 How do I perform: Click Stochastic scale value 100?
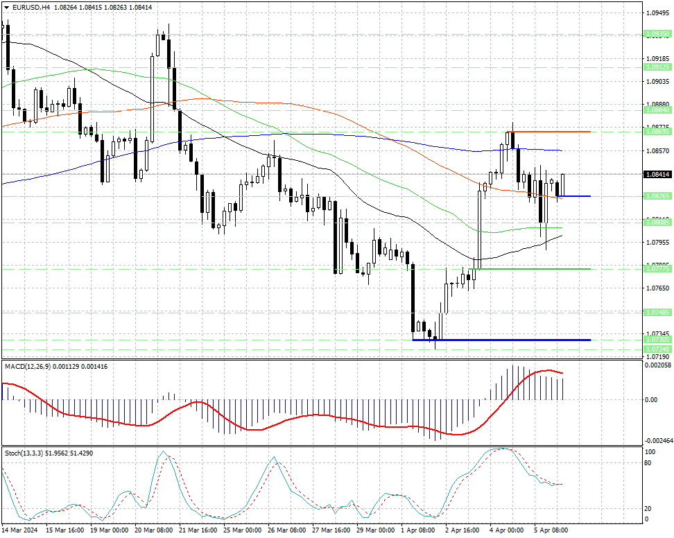click(650, 452)
